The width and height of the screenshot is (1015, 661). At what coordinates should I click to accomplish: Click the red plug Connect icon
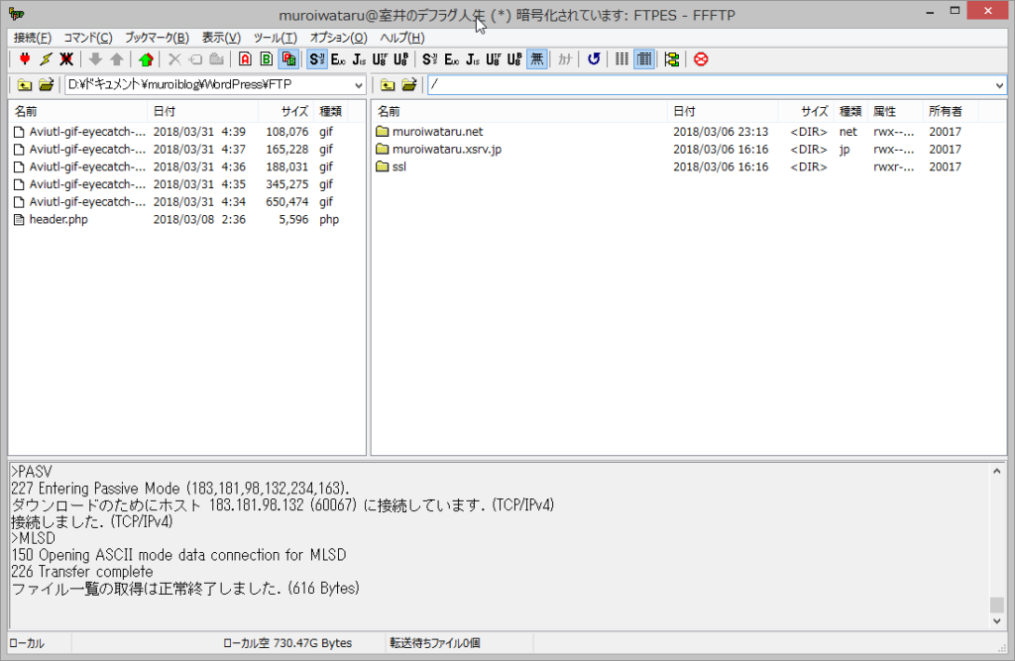click(x=24, y=59)
